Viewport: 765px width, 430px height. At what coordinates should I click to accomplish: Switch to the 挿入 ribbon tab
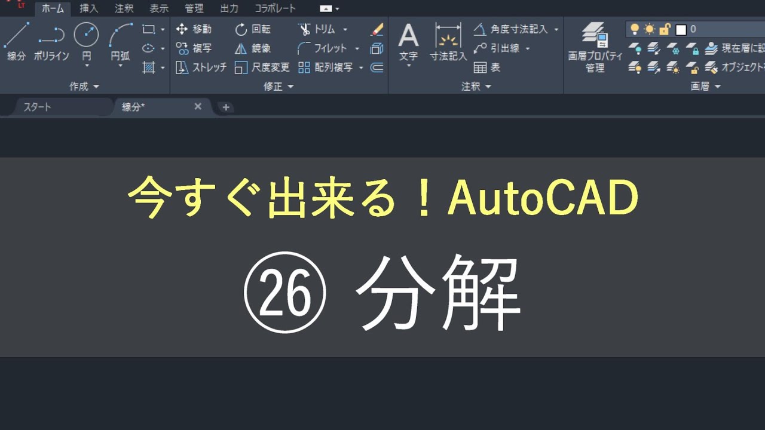coord(89,8)
